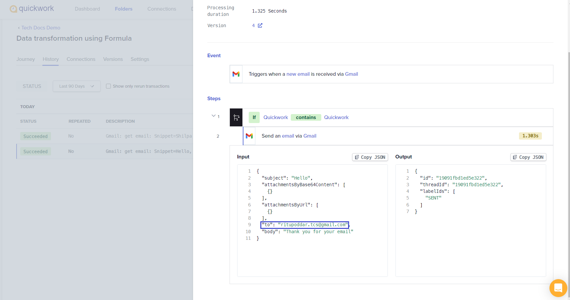Click the 1.303s duration badge
570x300 pixels.
(530, 136)
